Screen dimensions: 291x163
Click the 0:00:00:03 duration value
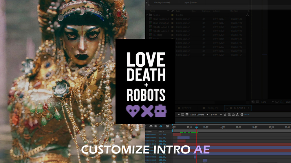(151, 160)
